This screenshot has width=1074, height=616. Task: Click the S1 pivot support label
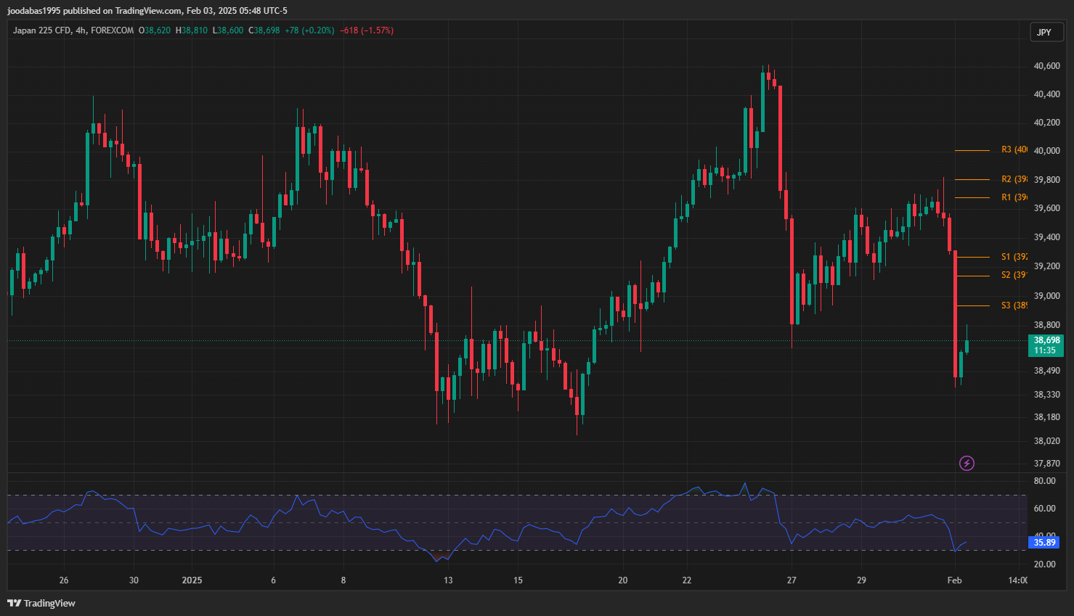(x=1014, y=257)
